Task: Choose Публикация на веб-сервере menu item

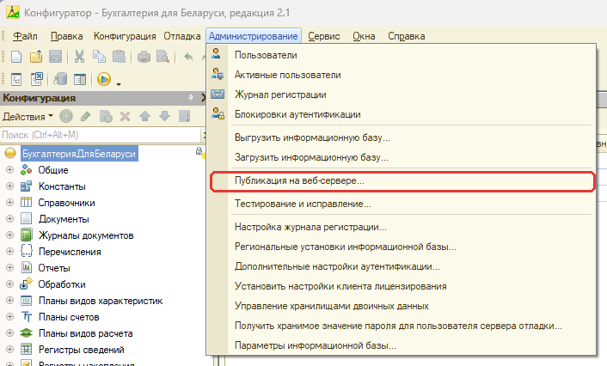Action: (x=401, y=180)
